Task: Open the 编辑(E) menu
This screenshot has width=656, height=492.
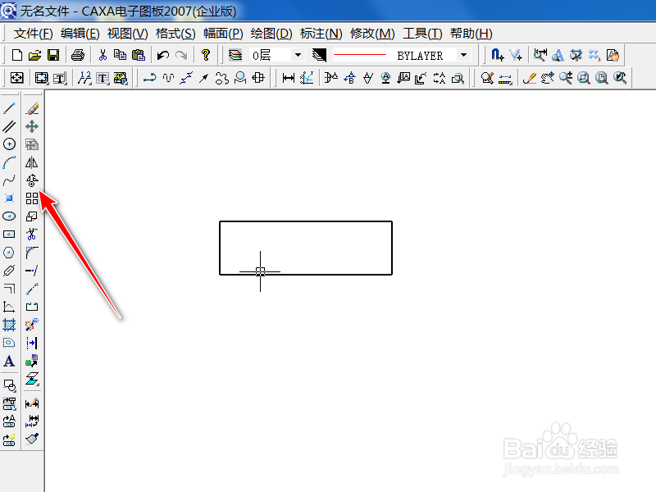Action: (x=80, y=34)
